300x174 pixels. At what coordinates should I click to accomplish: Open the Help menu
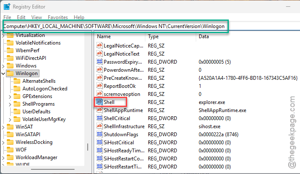79,17
